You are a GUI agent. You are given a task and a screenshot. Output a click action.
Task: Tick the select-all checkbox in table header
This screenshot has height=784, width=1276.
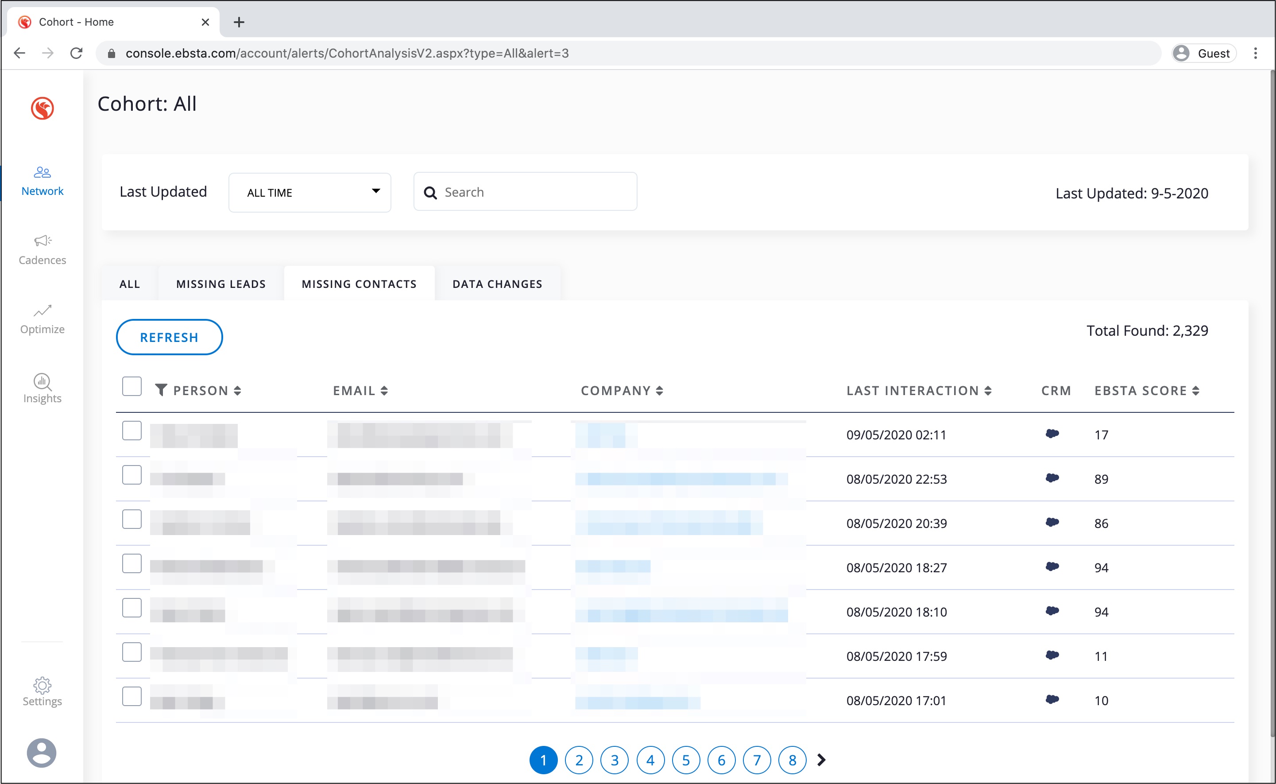131,386
